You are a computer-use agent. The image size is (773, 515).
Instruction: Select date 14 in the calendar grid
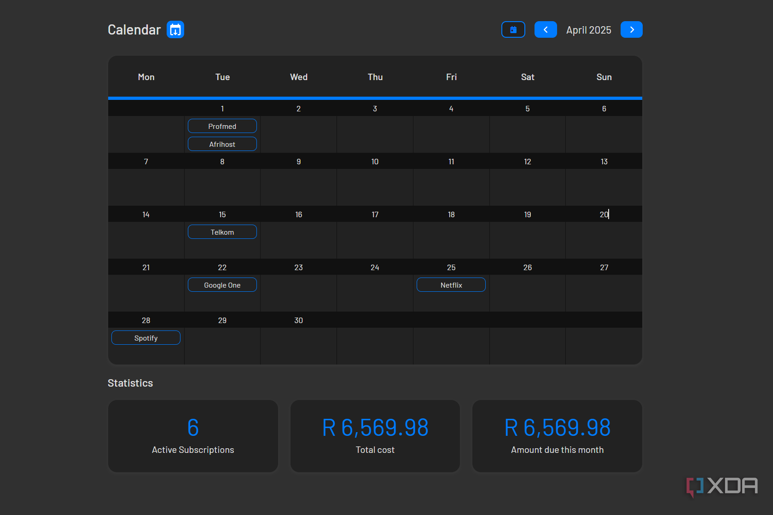click(x=146, y=214)
